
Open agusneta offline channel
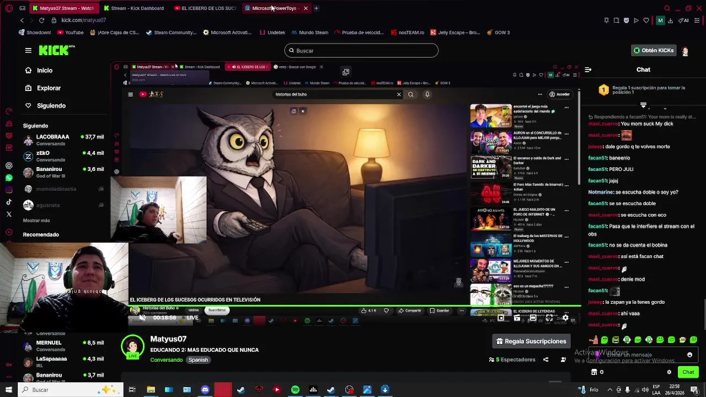pos(63,205)
